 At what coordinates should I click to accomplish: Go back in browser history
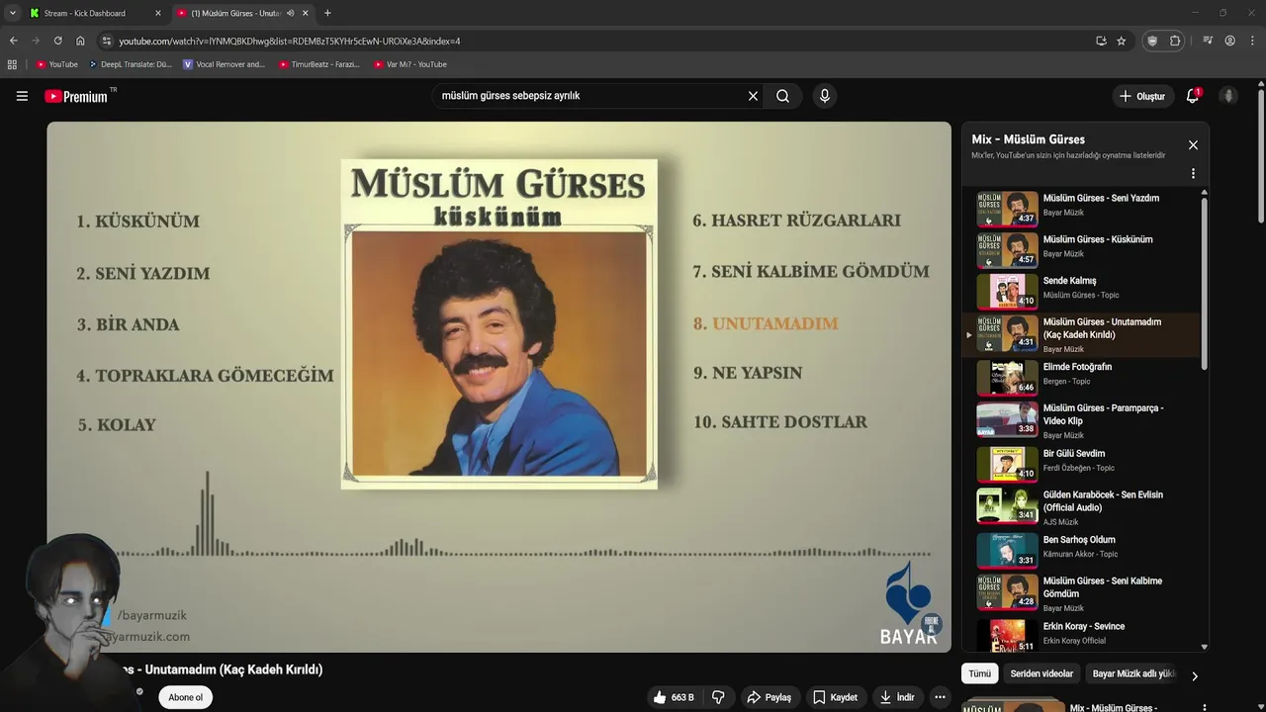(13, 41)
